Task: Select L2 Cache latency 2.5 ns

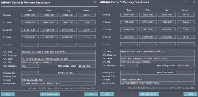Action: tap(186, 29)
